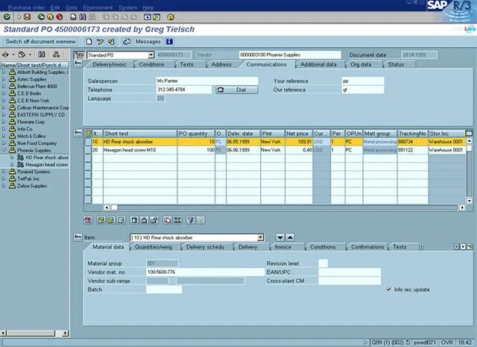Viewport: 477px width, 347px height.
Task: Toggle the Info rec. update checkbox
Action: 388,289
